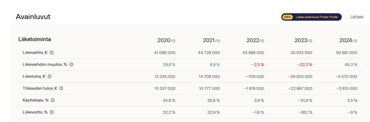The width and height of the screenshot is (370, 122).
Task: Click the Avainluvut page heading
Action: pos(33,17)
